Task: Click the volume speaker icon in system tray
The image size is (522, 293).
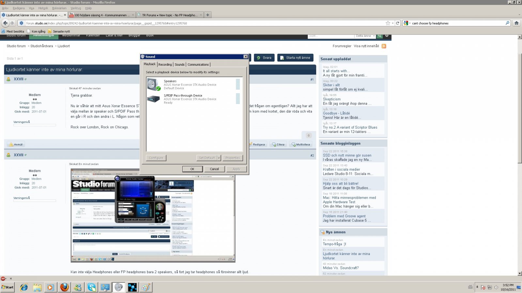Action: pyautogui.click(x=496, y=287)
